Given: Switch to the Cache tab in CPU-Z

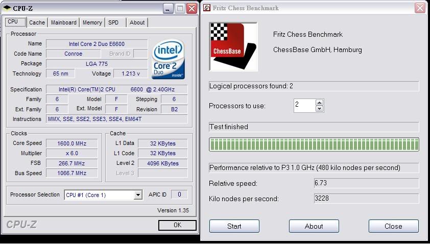Looking at the screenshot, I should pyautogui.click(x=37, y=22).
